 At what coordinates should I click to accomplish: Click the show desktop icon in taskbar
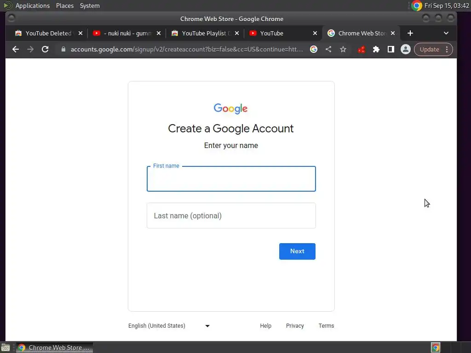coord(6,347)
